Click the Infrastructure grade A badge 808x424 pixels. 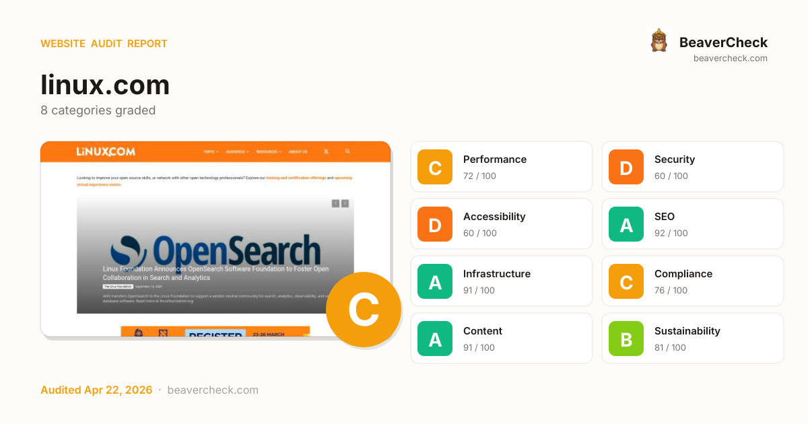point(435,281)
